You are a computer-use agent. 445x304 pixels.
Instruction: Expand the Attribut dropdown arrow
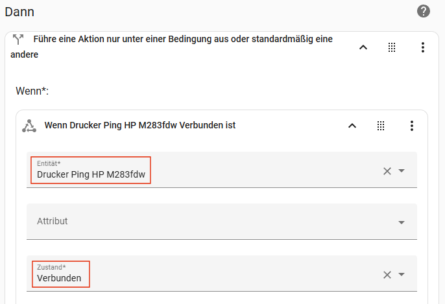click(x=402, y=222)
